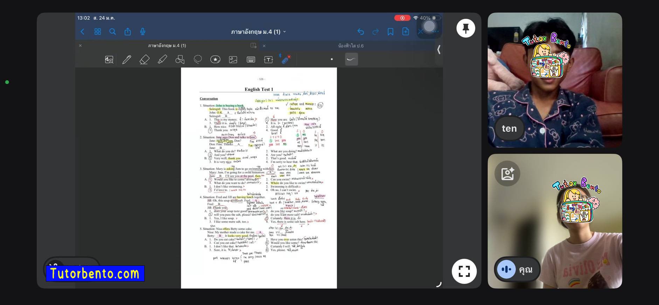The height and width of the screenshot is (305, 659).
Task: Select the Highlighter tool
Action: click(162, 60)
